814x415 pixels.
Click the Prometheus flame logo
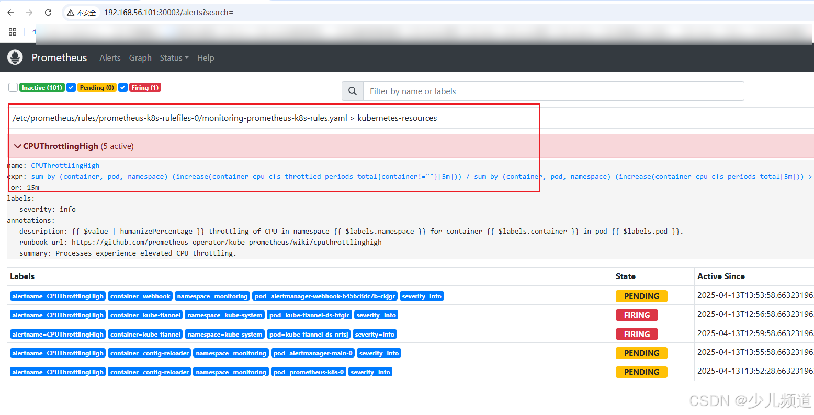coord(15,57)
